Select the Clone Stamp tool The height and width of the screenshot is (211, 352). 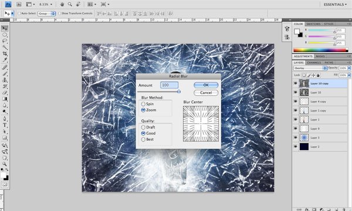pyautogui.click(x=5, y=79)
